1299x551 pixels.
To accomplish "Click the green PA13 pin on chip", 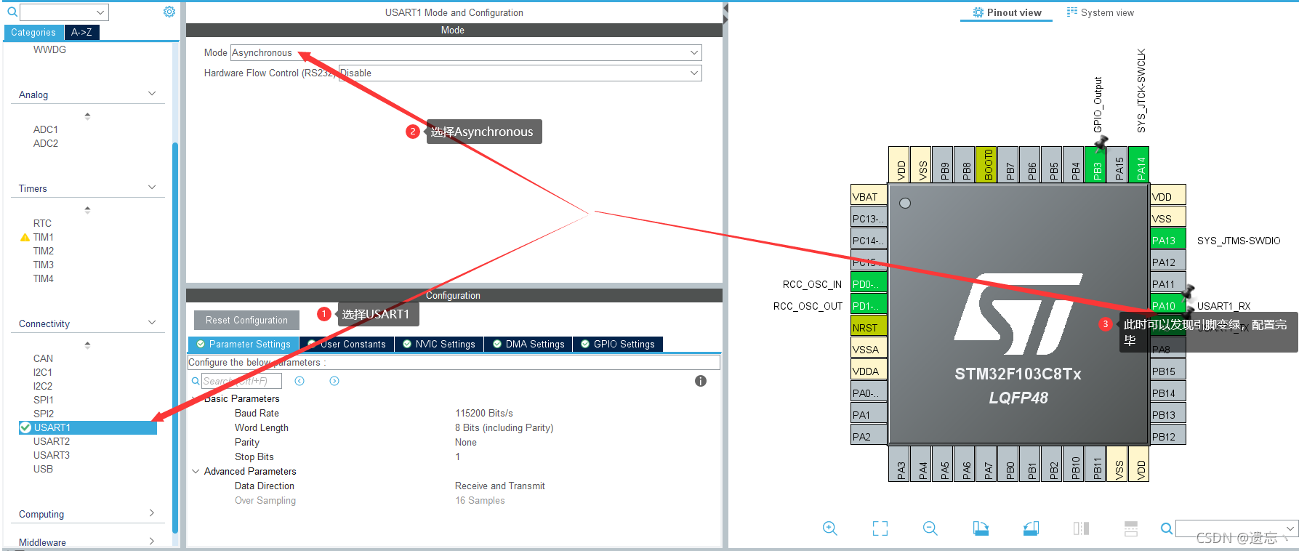I will [1168, 240].
